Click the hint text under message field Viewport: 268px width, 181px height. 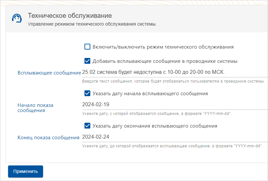(173, 81)
